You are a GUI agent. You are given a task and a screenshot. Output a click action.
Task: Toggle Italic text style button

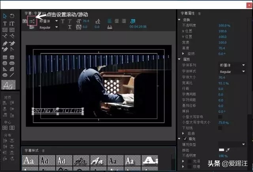[70, 21]
